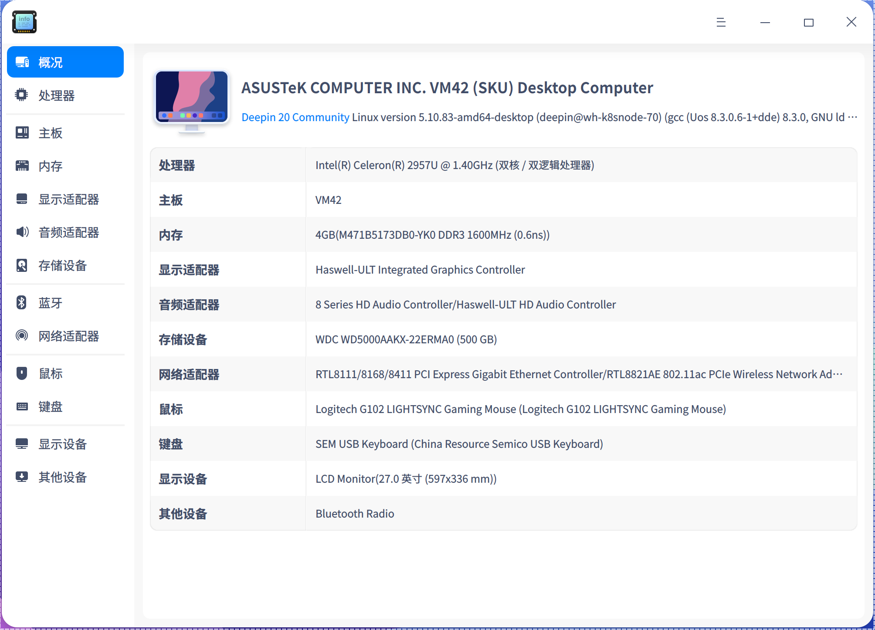This screenshot has width=875, height=630.
Task: Click the 存储设备 storage device icon
Action: pos(22,265)
